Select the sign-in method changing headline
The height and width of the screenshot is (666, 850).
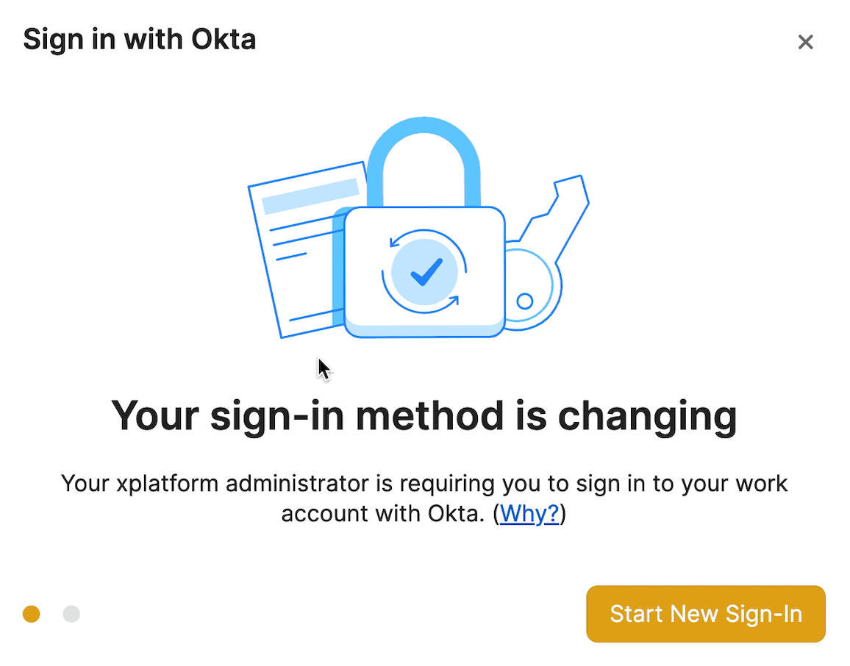(425, 415)
